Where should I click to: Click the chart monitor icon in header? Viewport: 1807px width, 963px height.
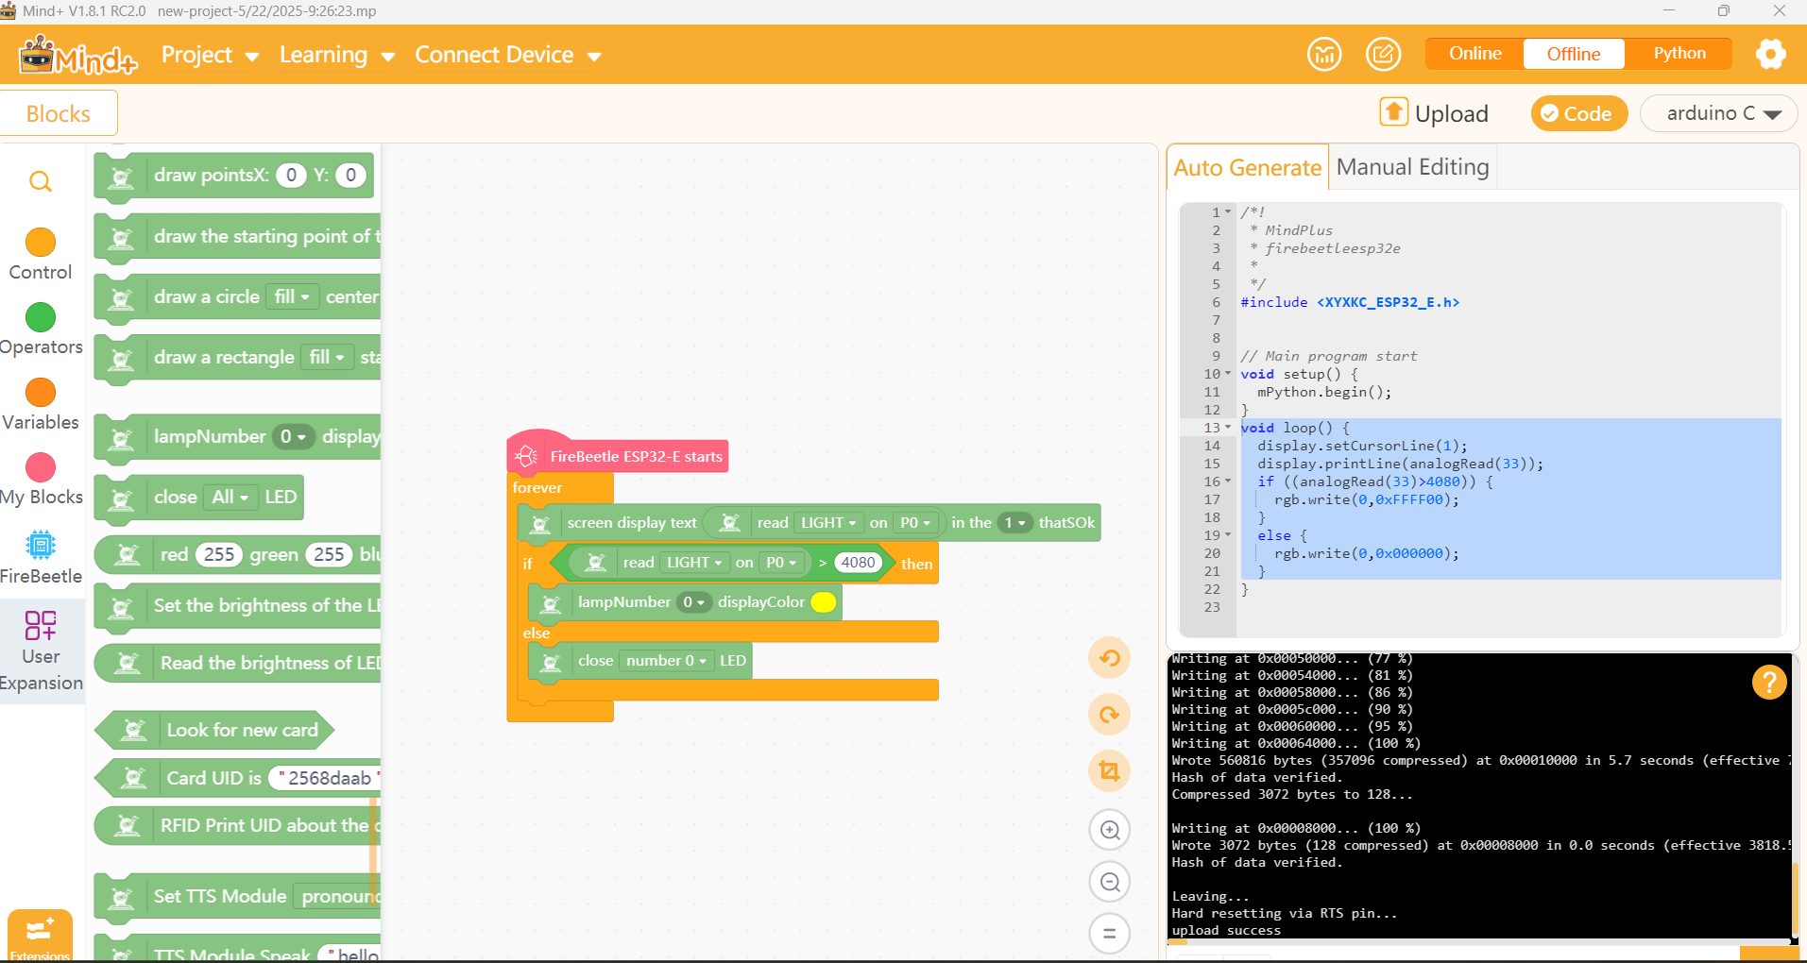1324,54
